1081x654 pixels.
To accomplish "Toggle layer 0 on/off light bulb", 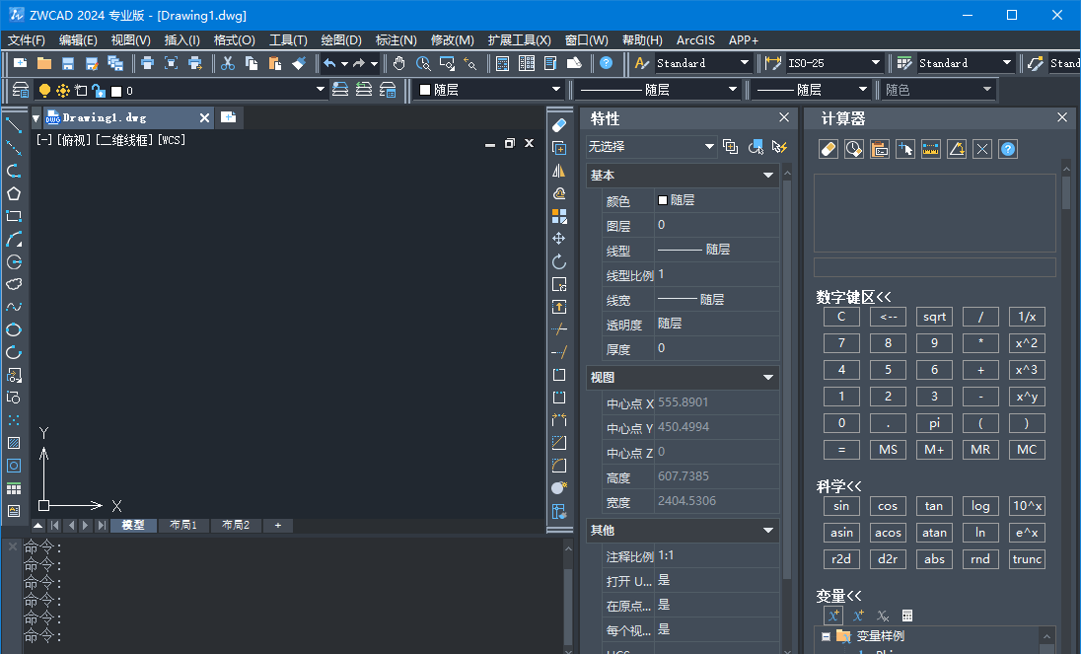I will (x=44, y=91).
